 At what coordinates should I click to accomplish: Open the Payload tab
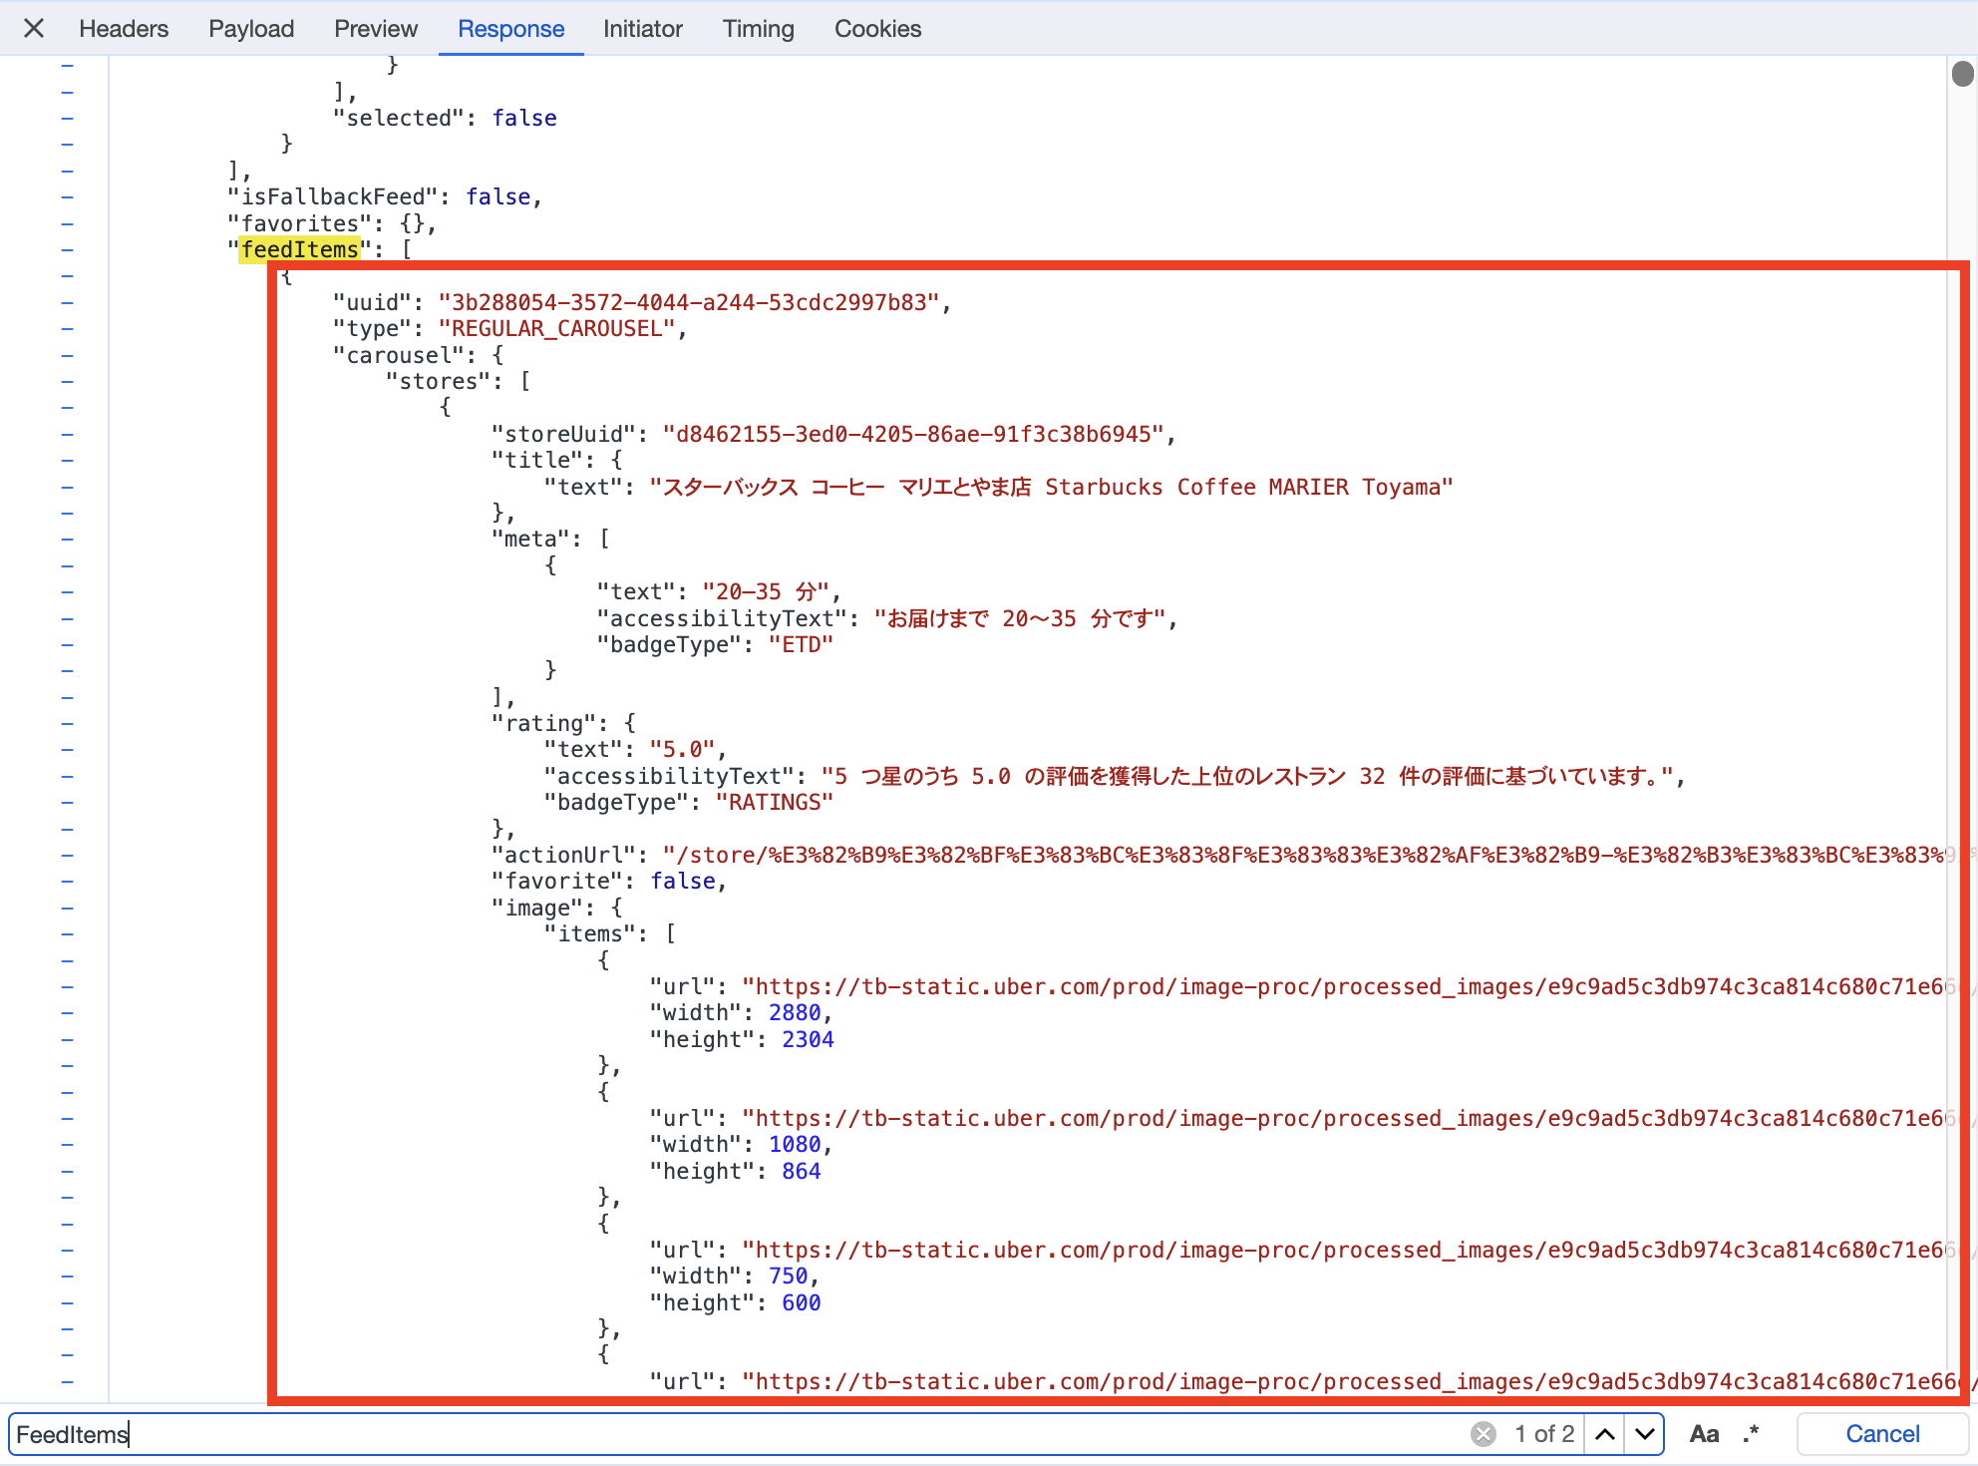coord(251,29)
